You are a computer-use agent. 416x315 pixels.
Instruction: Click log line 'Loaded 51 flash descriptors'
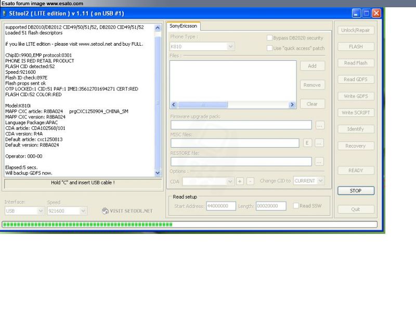[34, 33]
